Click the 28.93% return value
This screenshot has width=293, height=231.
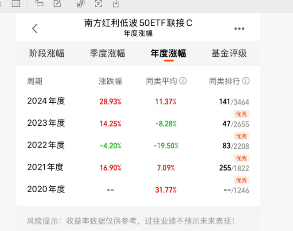pos(110,102)
